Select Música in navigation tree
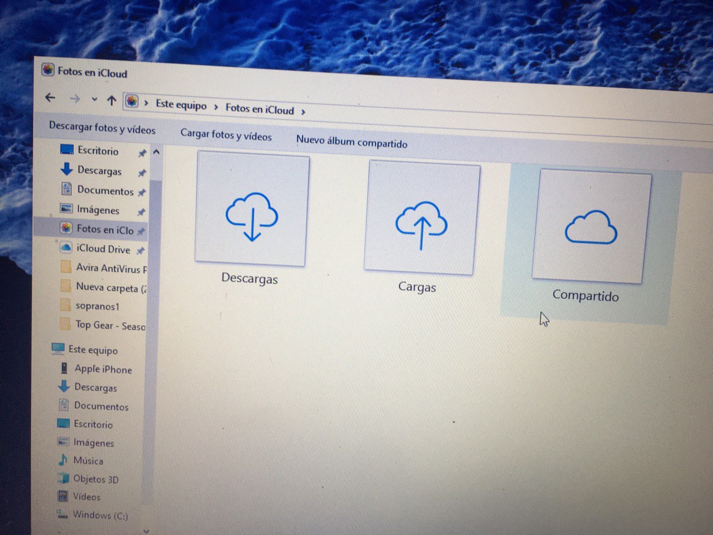The height and width of the screenshot is (535, 713). (88, 461)
